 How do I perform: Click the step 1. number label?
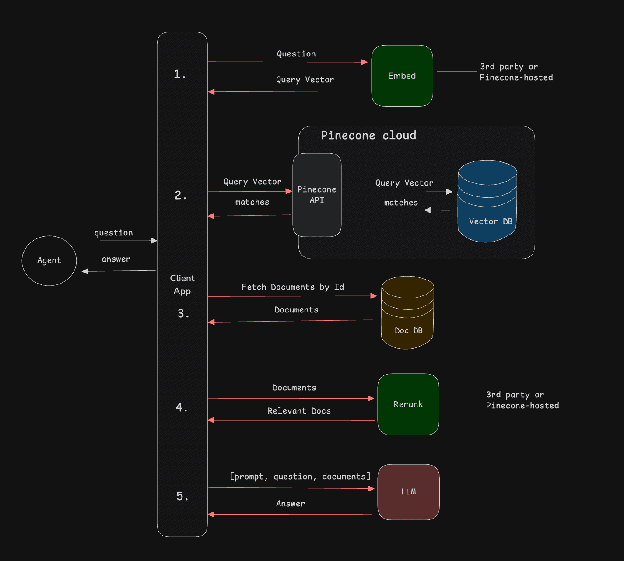[179, 74]
